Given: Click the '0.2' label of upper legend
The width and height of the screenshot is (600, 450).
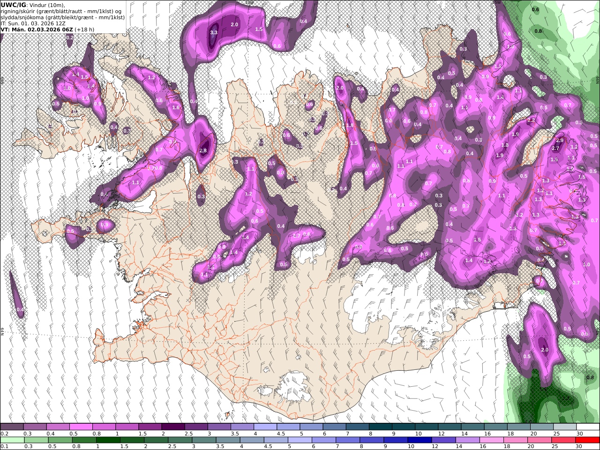Looking at the screenshot, I should click(x=4, y=434).
